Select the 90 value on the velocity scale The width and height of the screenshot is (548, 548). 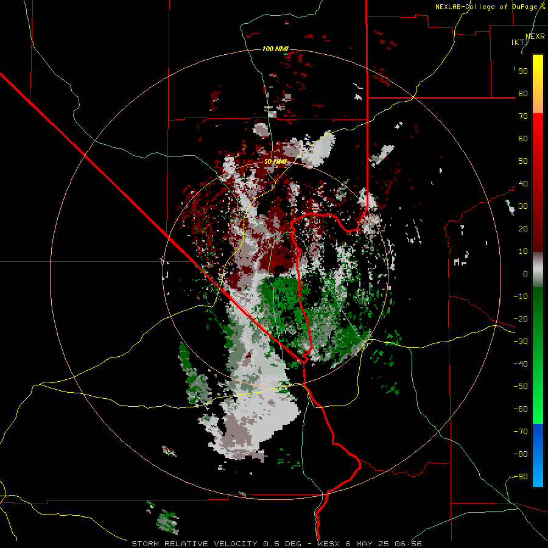pyautogui.click(x=523, y=71)
